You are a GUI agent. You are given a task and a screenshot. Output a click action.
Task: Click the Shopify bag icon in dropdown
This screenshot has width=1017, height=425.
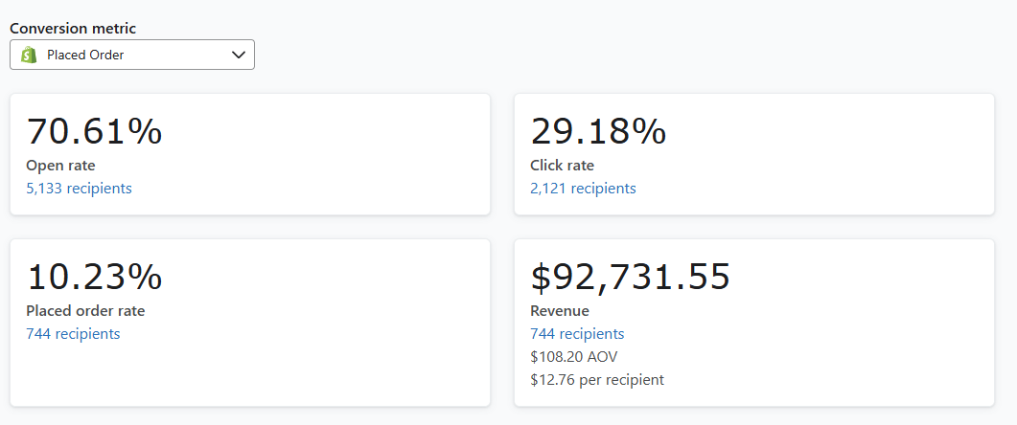[x=29, y=56]
